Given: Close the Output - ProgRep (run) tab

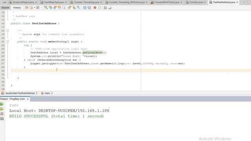Looking at the screenshot, I should point(28,99).
